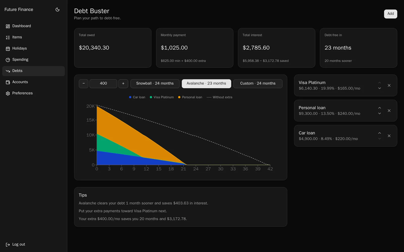404x252 pixels.
Task: Toggle dark mode moon icon
Action: point(58,10)
